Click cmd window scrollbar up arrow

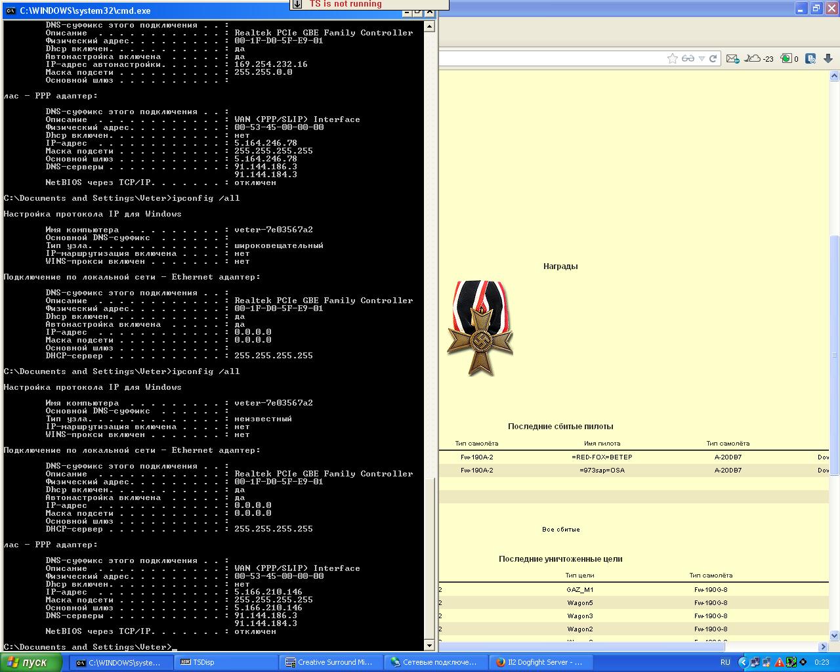(x=429, y=26)
